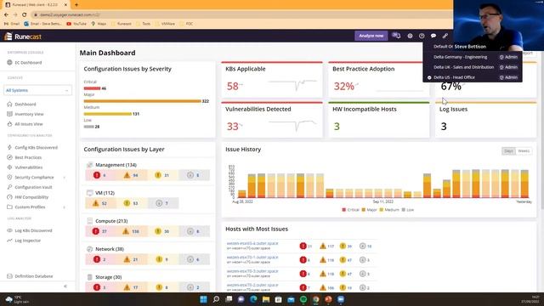
Task: Click VM layer major warning icon
Action: (x=96, y=203)
